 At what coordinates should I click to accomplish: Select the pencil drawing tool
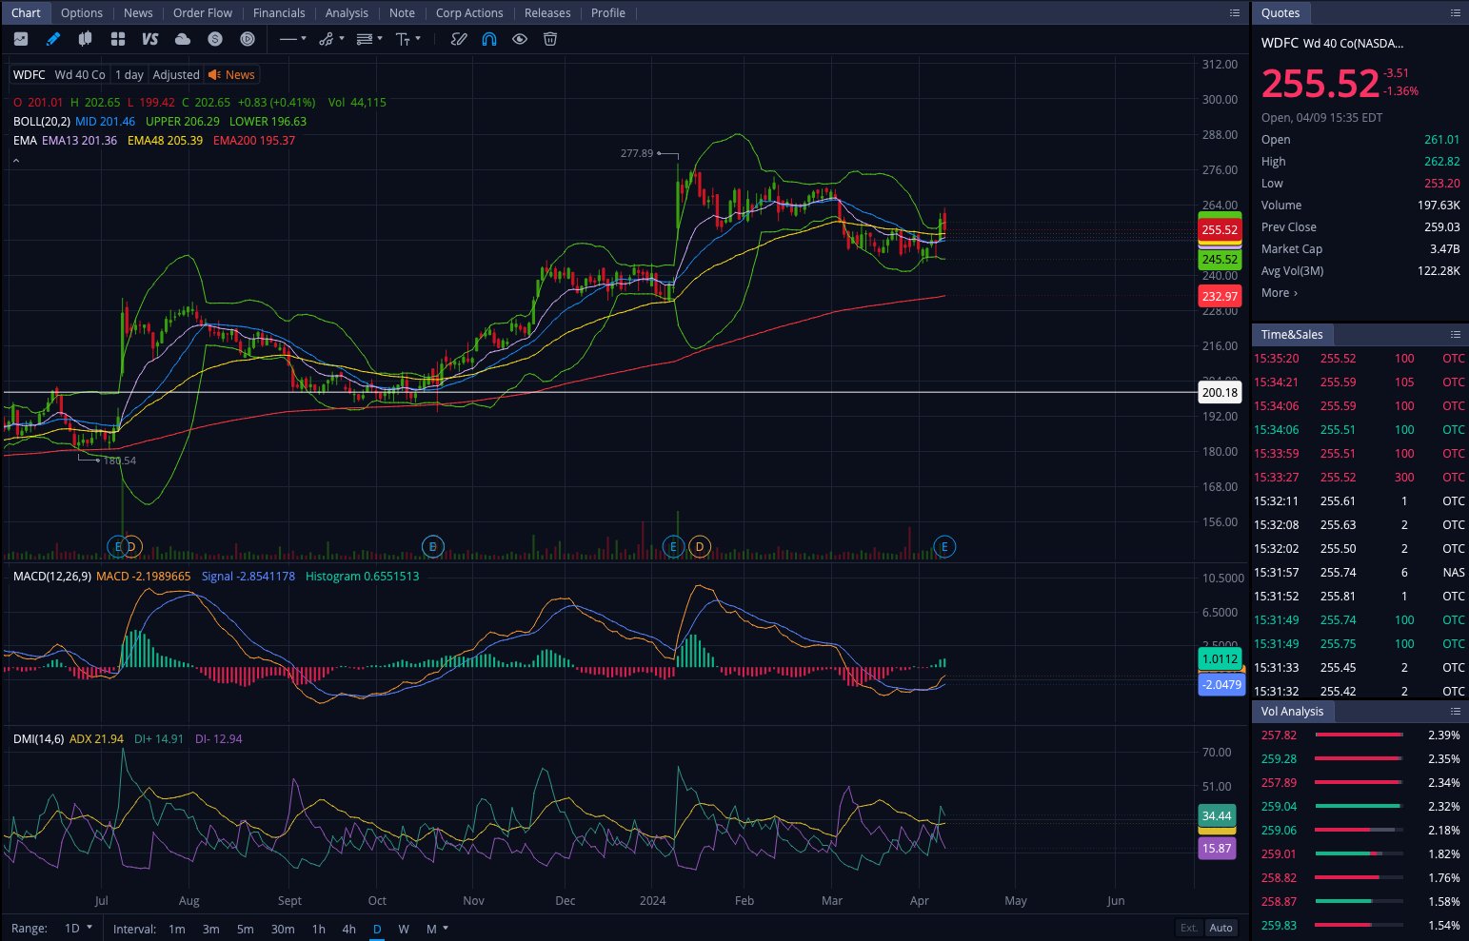[x=53, y=39]
